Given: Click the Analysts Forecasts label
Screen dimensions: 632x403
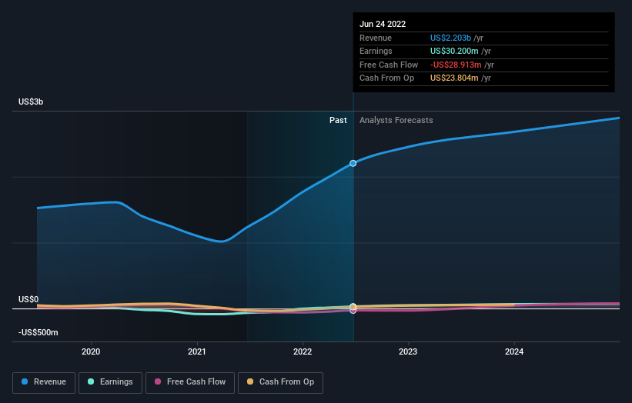Looking at the screenshot, I should [x=396, y=121].
